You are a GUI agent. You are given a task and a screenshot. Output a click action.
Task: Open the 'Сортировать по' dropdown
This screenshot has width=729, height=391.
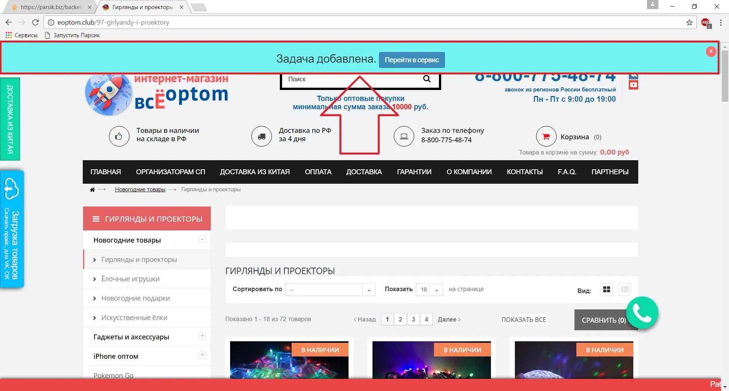click(x=330, y=290)
